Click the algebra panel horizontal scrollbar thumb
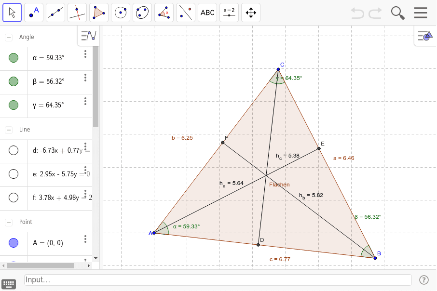Image resolution: width=437 pixels, height=291 pixels. click(x=41, y=265)
